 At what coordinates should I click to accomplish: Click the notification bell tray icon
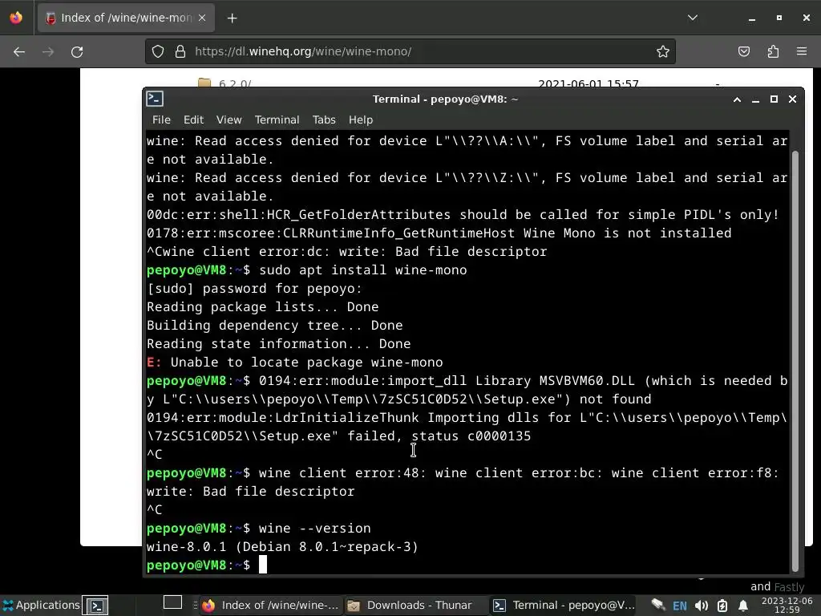click(x=743, y=606)
